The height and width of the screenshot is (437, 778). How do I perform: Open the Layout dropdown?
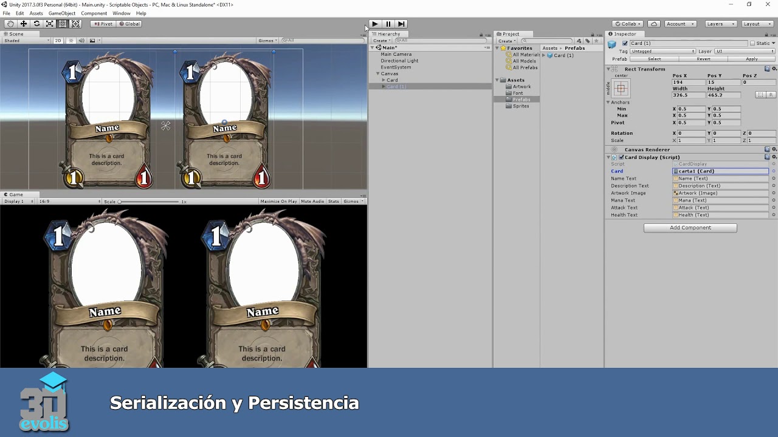757,24
